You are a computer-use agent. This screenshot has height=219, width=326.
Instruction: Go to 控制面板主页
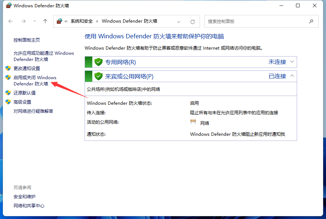27,40
